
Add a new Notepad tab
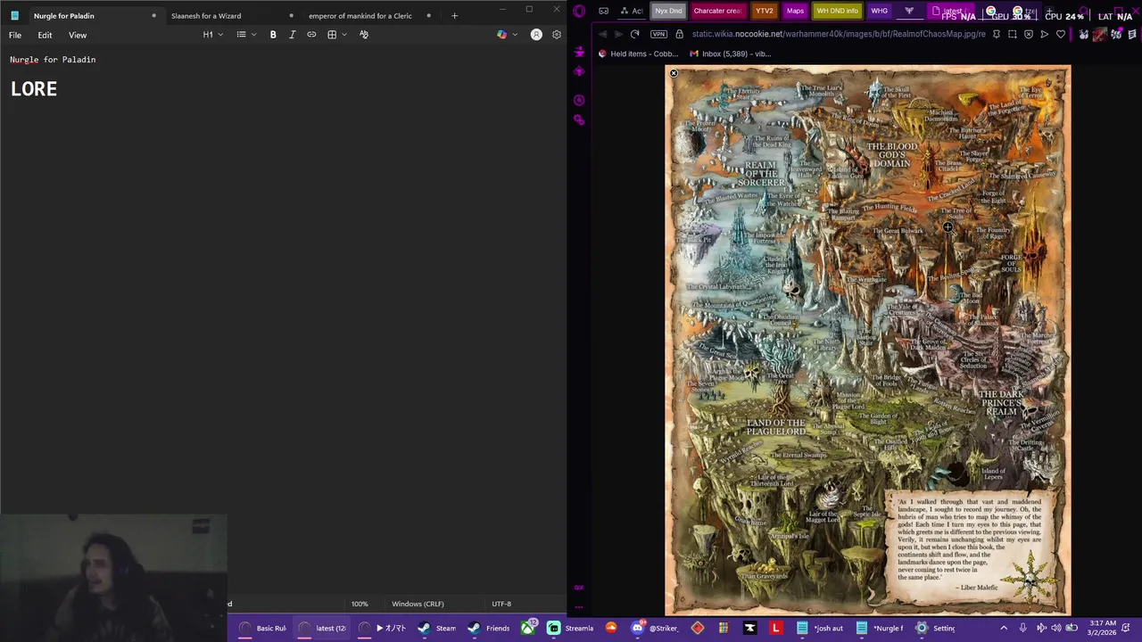pyautogui.click(x=454, y=15)
